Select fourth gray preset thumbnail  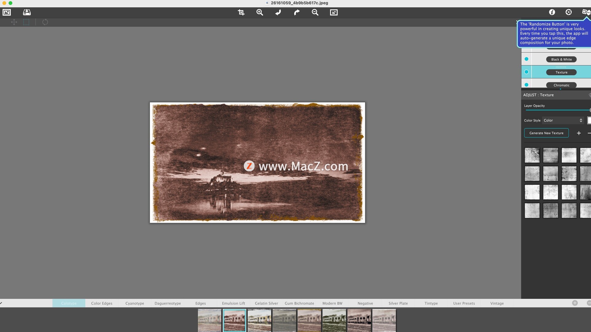click(x=284, y=320)
